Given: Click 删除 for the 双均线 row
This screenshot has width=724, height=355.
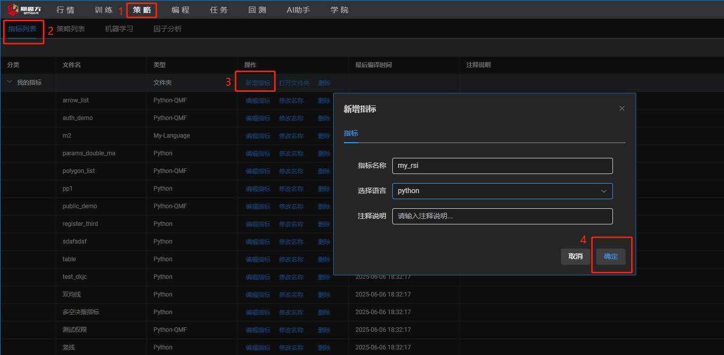Looking at the screenshot, I should (324, 294).
